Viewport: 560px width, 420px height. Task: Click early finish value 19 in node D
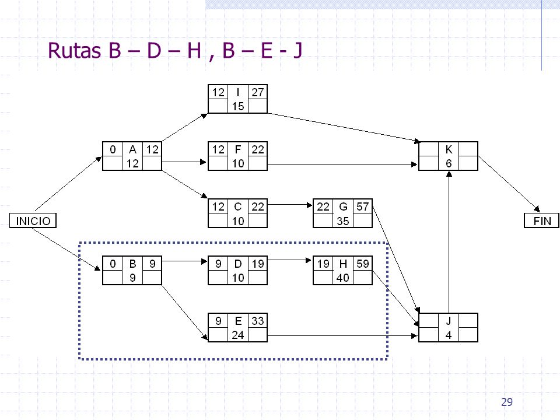(257, 264)
